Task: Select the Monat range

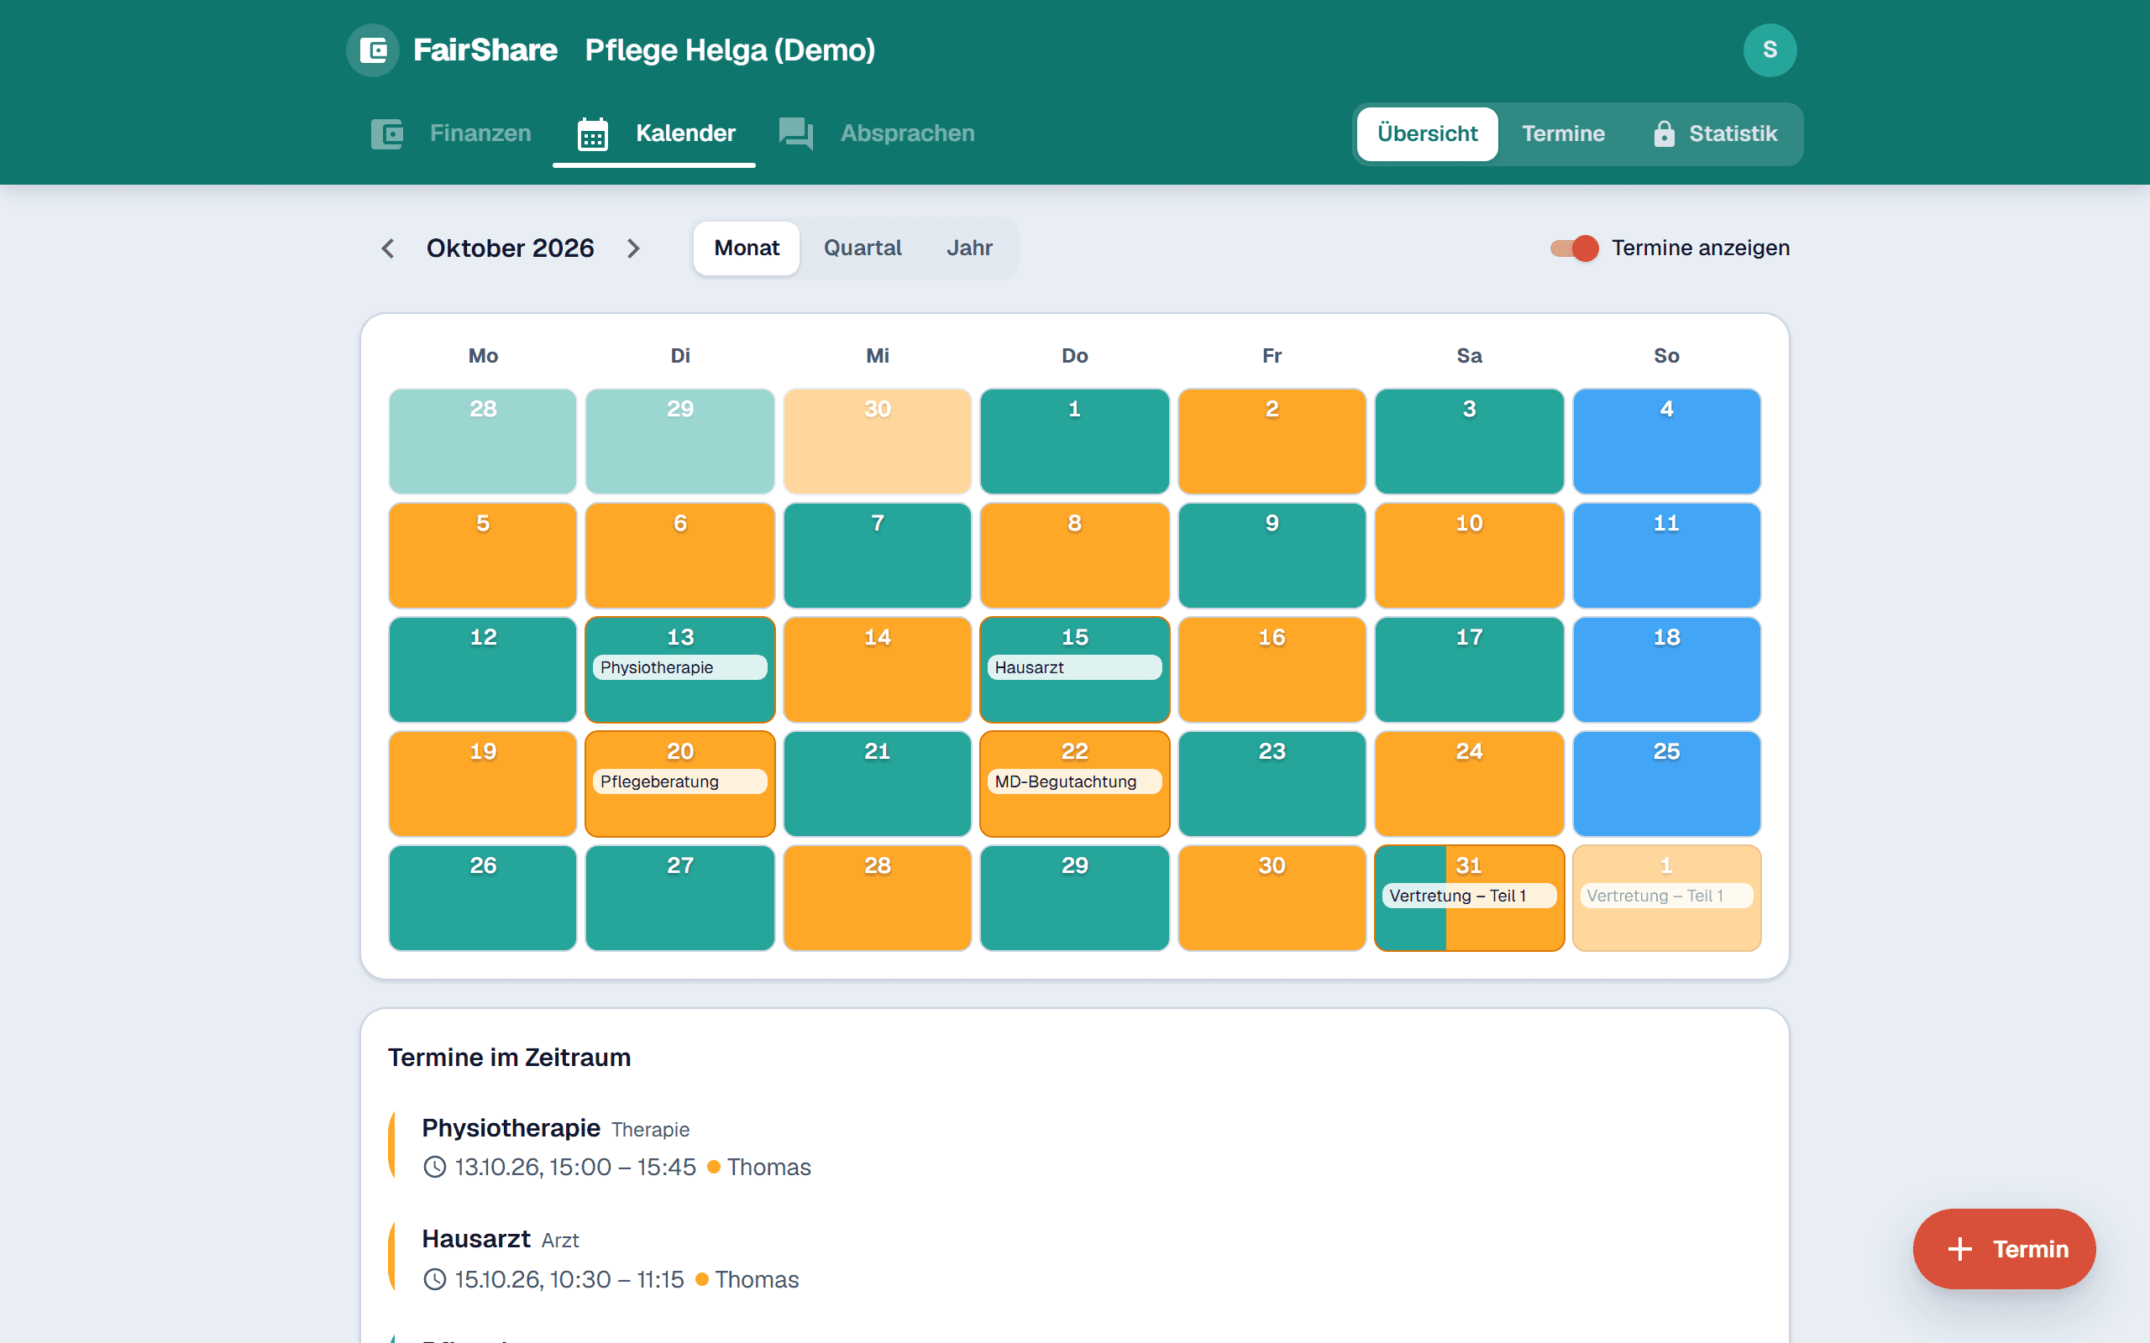Action: coord(747,248)
